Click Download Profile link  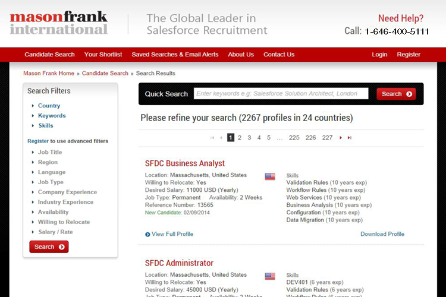coord(382,234)
